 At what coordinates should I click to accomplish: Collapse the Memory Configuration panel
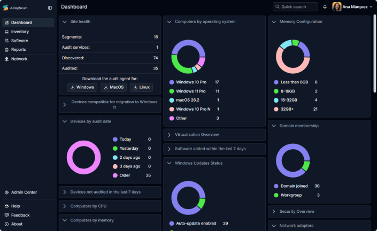[x=274, y=21]
